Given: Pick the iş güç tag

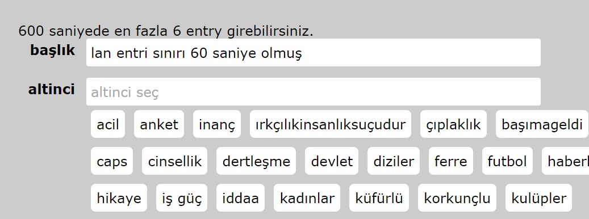Looking at the screenshot, I should (x=182, y=197).
